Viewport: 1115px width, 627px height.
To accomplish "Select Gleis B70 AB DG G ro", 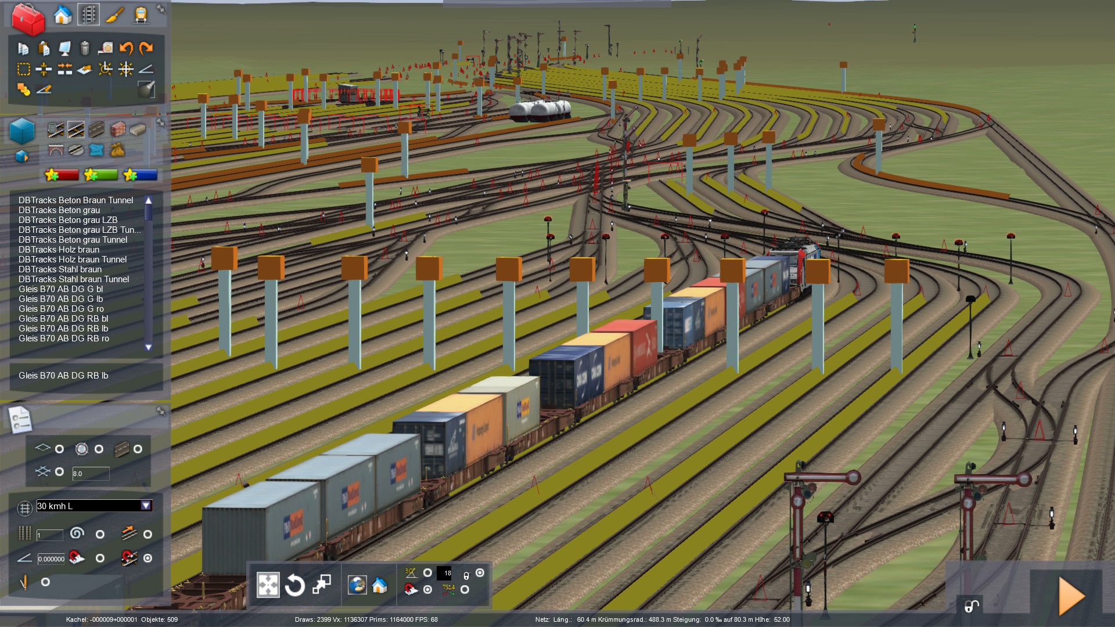I will 61,309.
